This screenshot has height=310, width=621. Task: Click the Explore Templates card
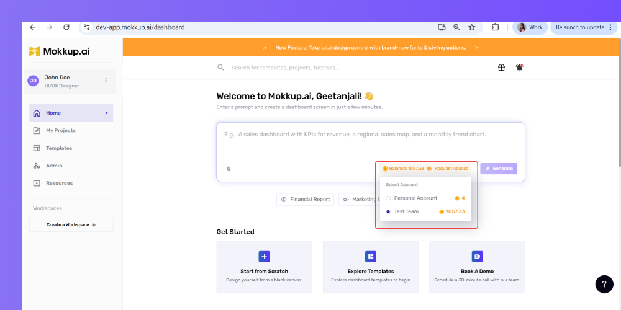point(371,267)
